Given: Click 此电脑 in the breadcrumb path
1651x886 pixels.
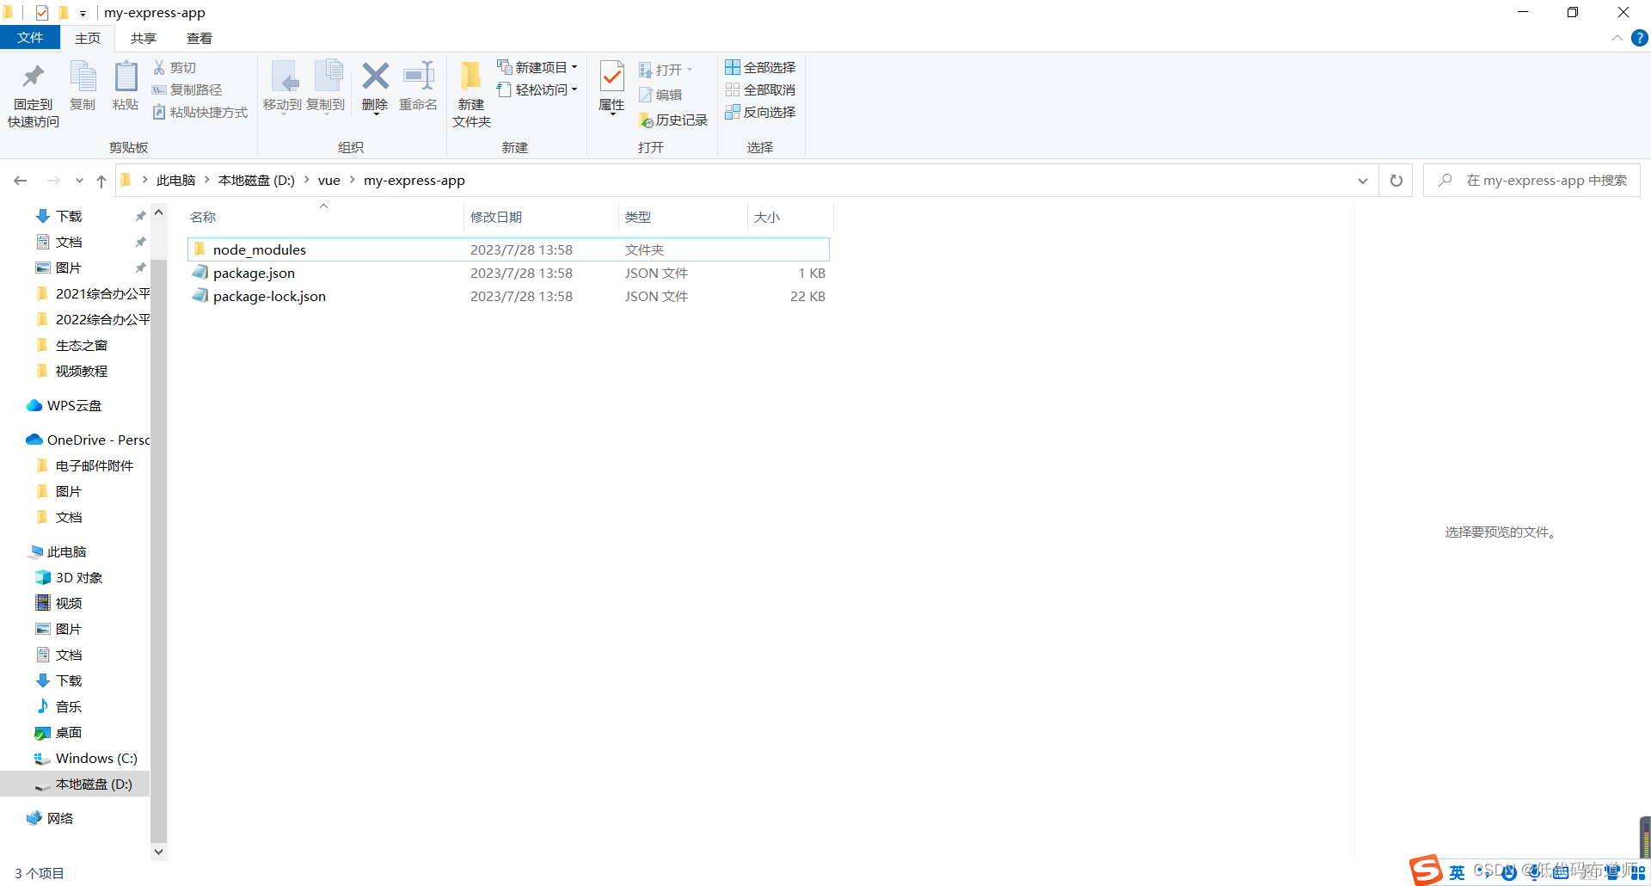Looking at the screenshot, I should pos(175,180).
